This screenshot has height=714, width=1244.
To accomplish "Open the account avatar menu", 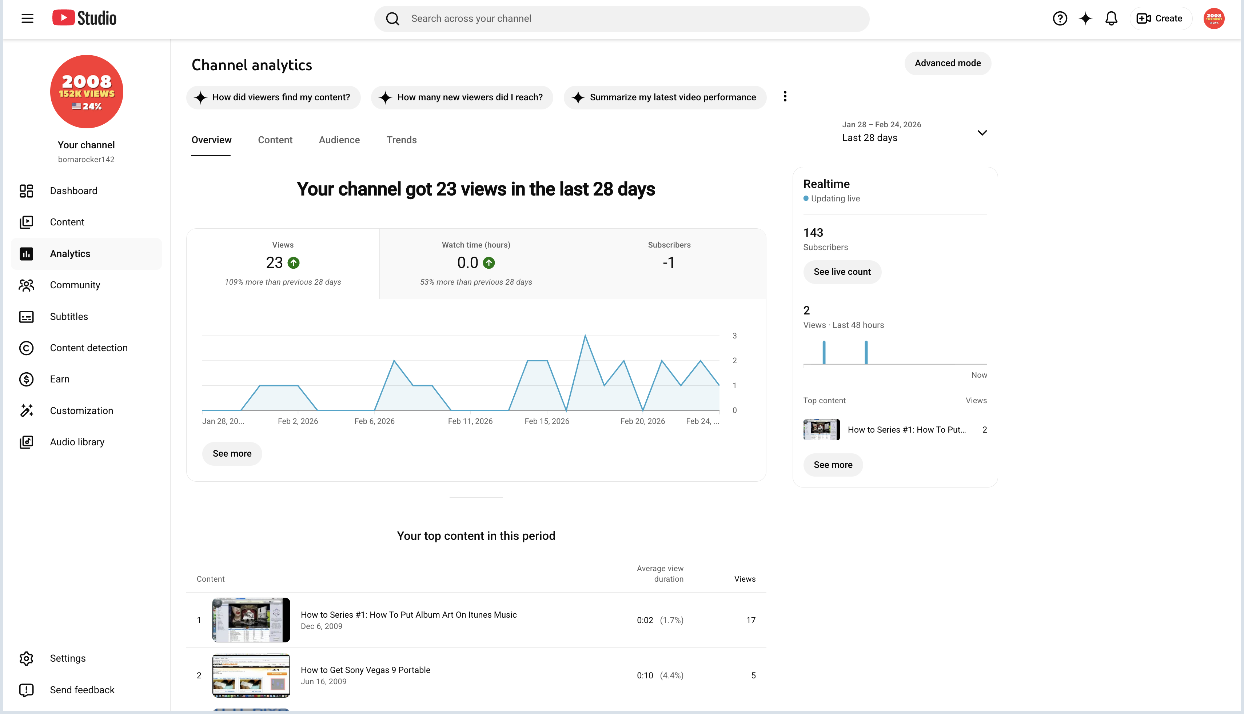I will click(1213, 19).
